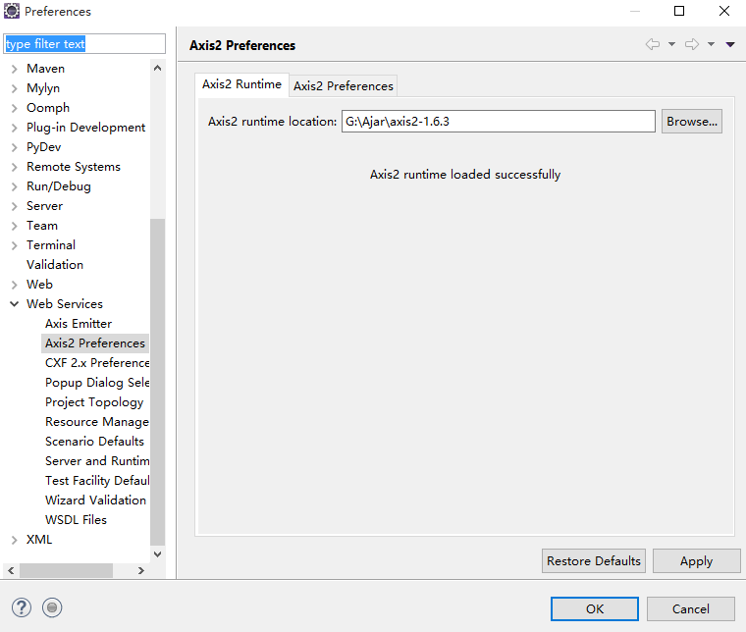Switch to the Axis2 Runtime tab
Viewport: 746px width, 632px height.
pos(241,84)
